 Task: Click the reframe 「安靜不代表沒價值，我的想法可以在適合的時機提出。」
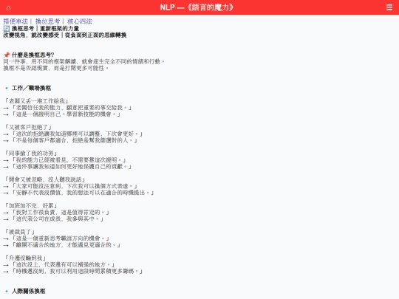[x=83, y=193]
